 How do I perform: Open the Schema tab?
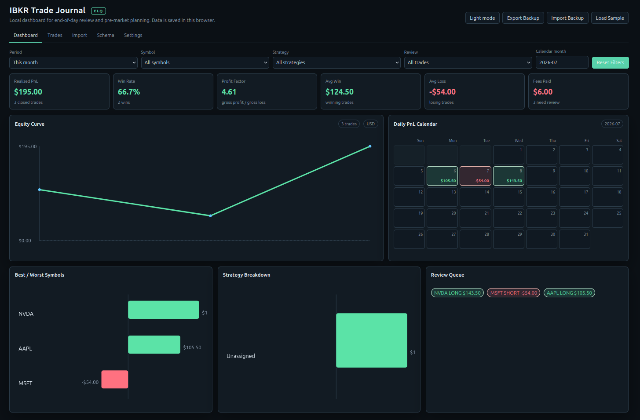tap(106, 35)
